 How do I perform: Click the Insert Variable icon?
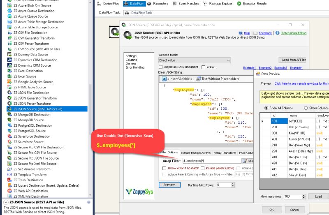(164, 79)
